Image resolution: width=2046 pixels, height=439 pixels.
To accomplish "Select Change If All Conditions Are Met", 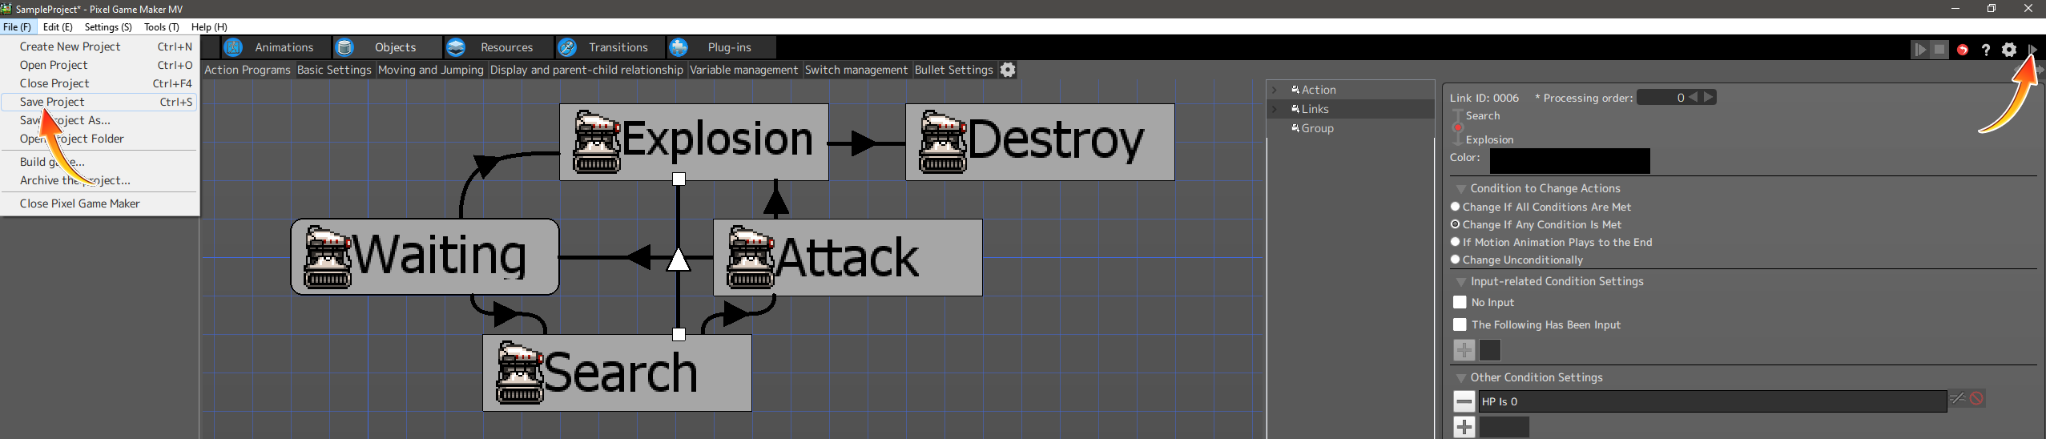I will (x=1456, y=207).
